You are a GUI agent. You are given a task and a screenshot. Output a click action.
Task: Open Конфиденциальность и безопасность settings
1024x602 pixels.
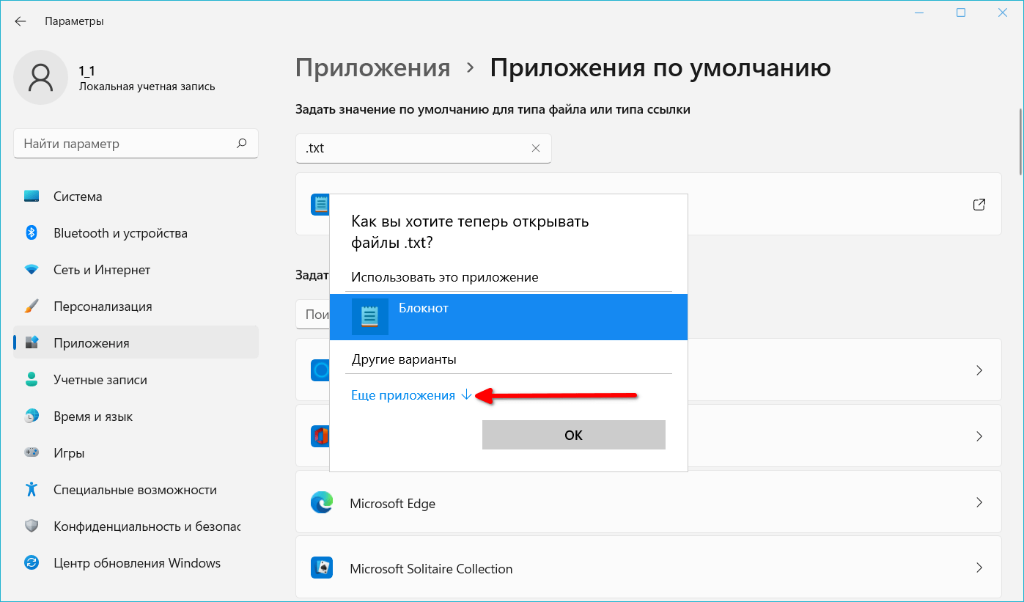point(136,526)
